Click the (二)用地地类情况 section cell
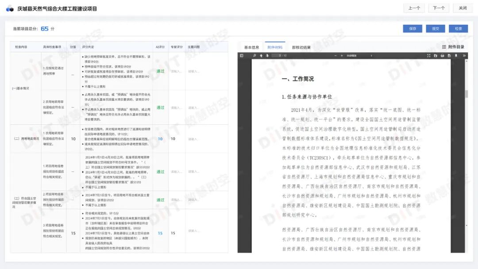The width and height of the screenshot is (478, 269). pyautogui.click(x=27, y=138)
